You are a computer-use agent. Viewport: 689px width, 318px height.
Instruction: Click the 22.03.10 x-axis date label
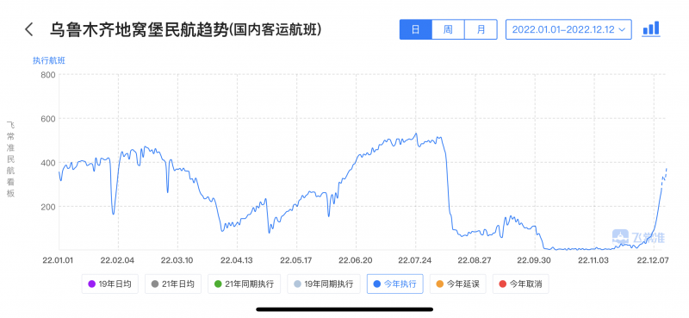click(177, 260)
